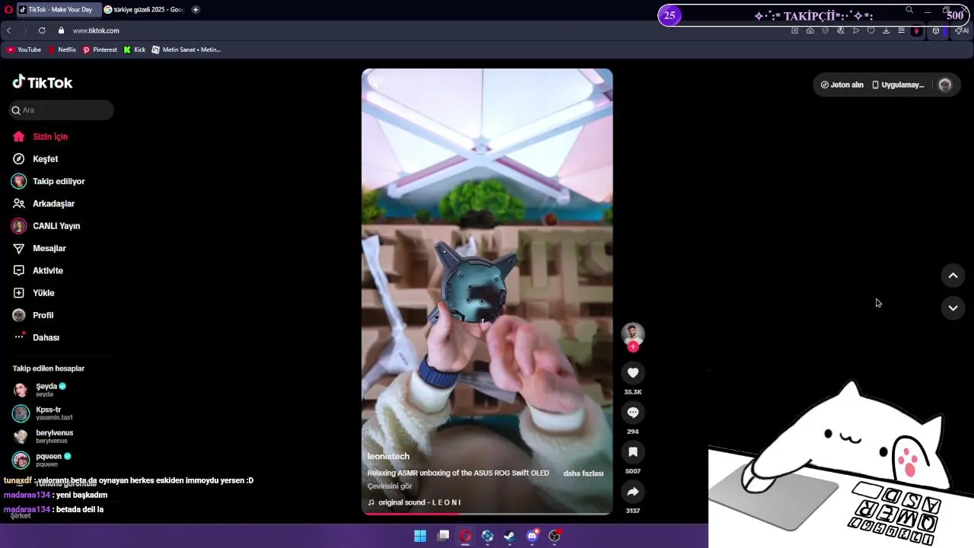
Task: Click the TikTok logo
Action: click(x=43, y=82)
